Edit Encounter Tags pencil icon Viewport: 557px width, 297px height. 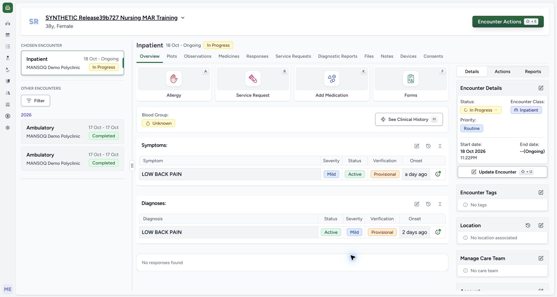point(541,193)
